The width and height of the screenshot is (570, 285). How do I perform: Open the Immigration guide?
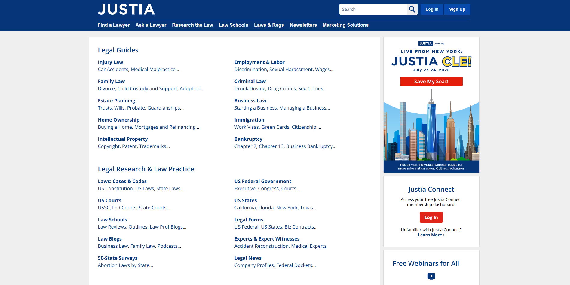pyautogui.click(x=249, y=120)
